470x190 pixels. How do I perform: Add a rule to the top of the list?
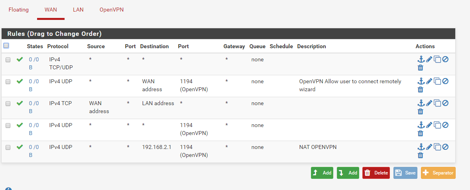(x=322, y=173)
